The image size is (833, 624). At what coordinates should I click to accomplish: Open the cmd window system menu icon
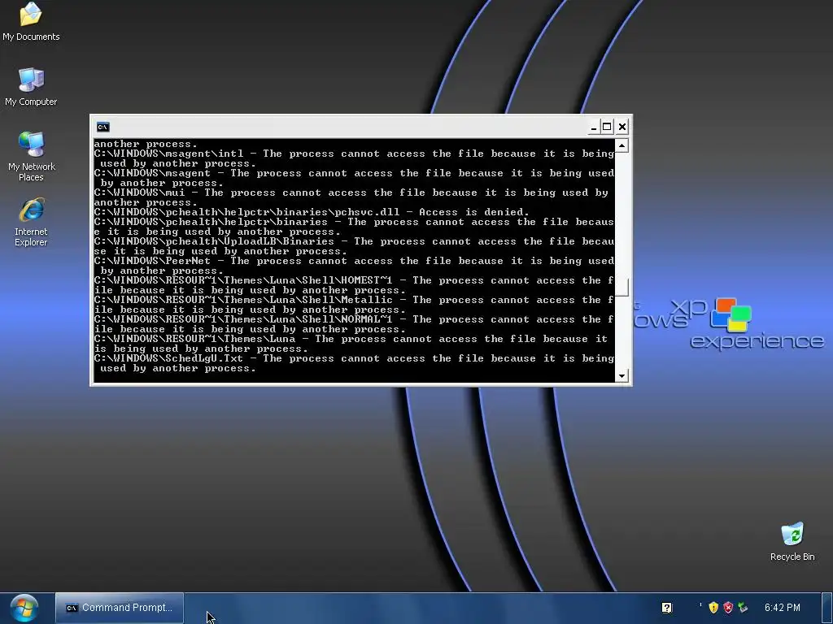[103, 127]
